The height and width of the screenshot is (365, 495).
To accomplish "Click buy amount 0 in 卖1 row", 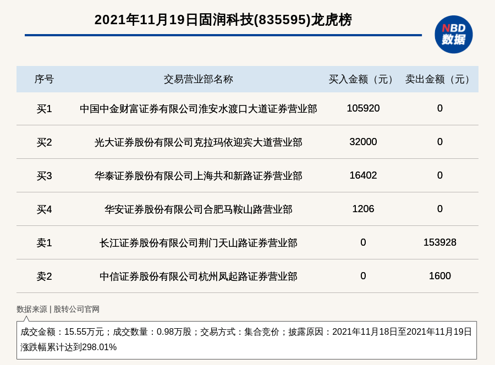I will (x=363, y=242).
